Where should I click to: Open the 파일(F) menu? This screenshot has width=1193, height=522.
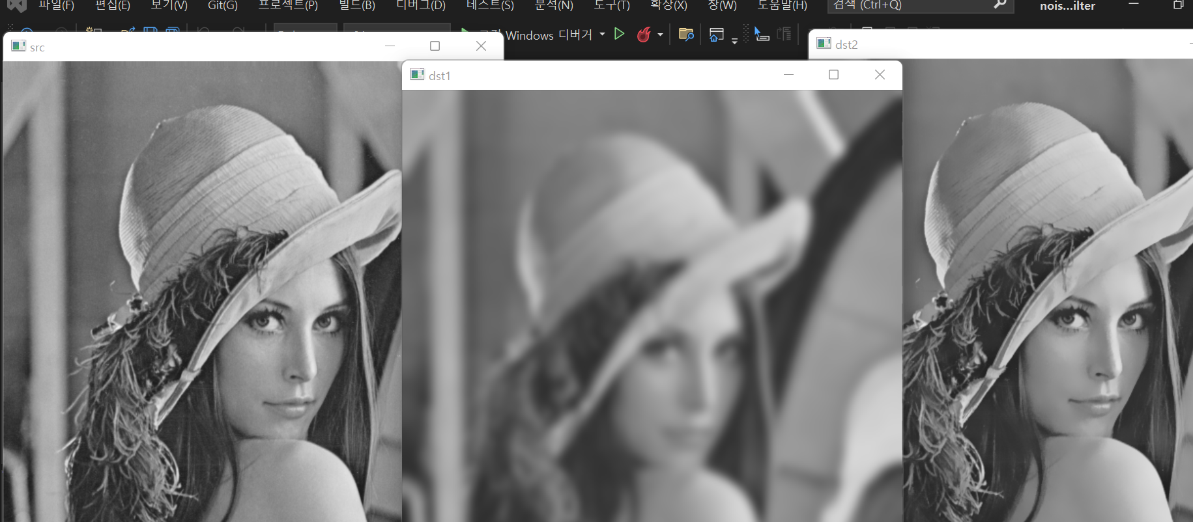56,5
